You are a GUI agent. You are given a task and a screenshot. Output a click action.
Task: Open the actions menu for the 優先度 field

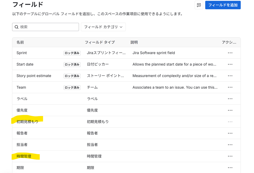[x=230, y=110]
